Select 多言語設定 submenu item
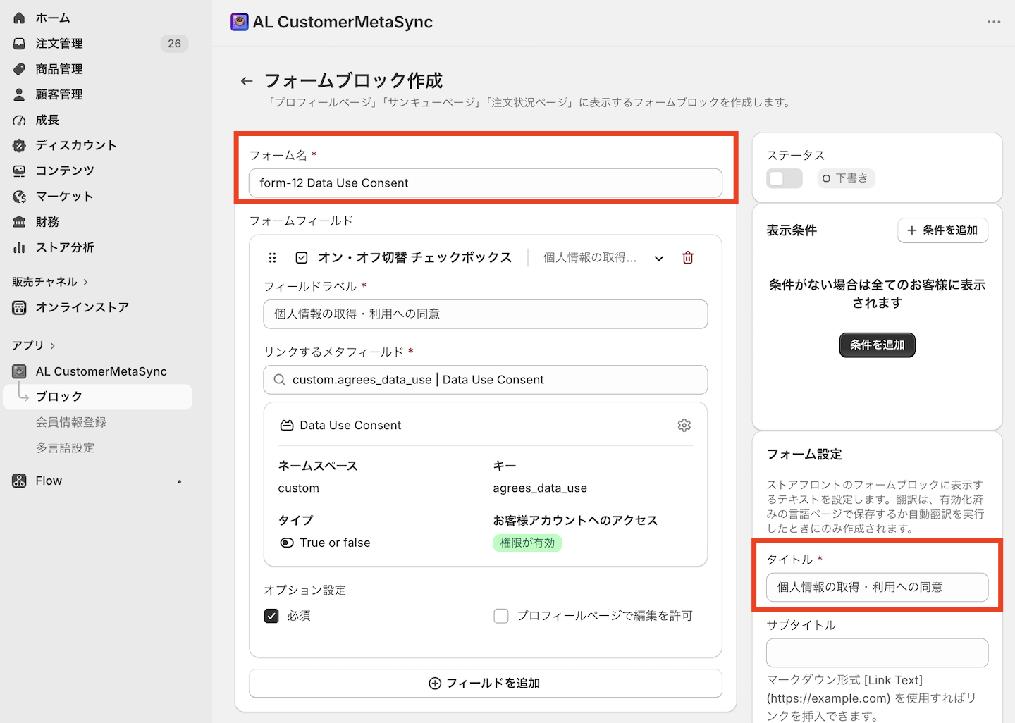Viewport: 1015px width, 723px height. (65, 447)
